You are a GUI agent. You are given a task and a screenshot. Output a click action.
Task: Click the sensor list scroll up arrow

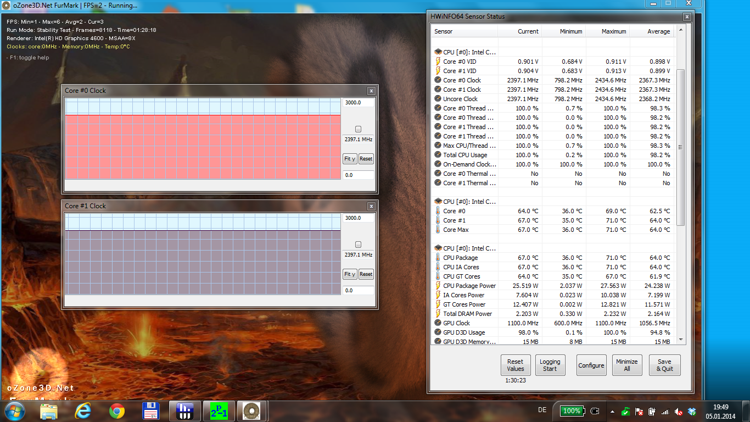pyautogui.click(x=681, y=31)
